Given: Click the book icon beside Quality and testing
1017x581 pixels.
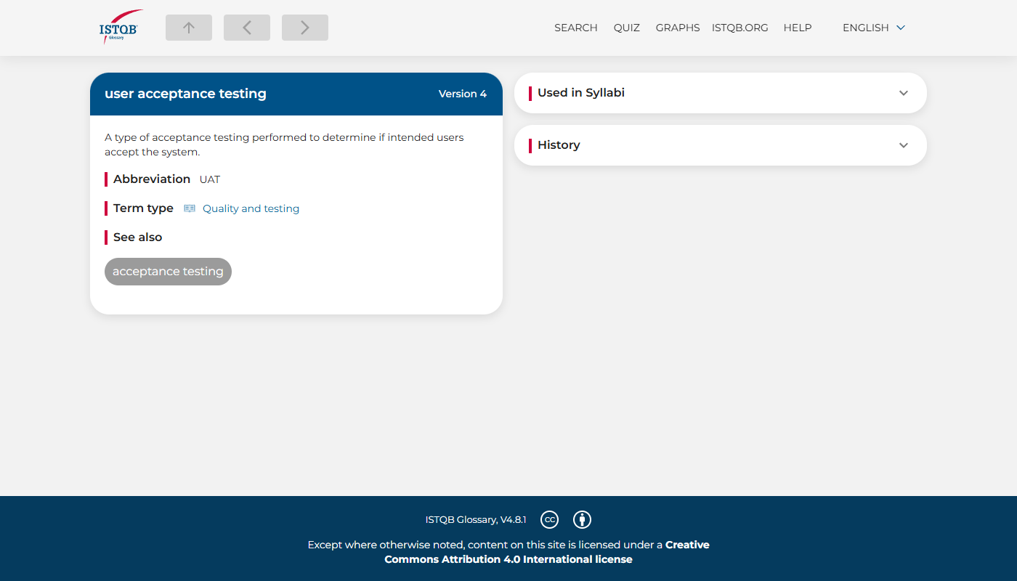Looking at the screenshot, I should pyautogui.click(x=190, y=208).
